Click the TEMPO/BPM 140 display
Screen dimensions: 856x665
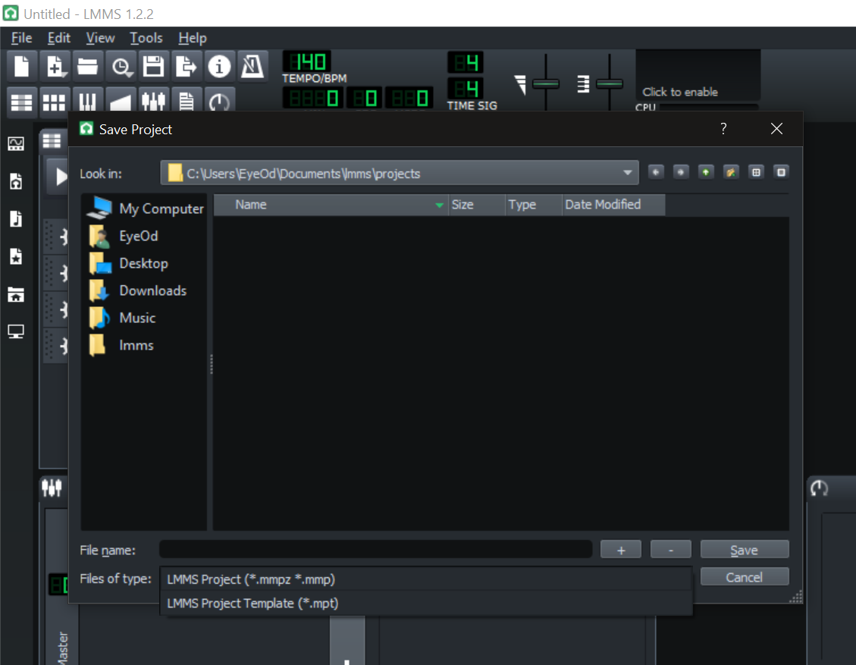pyautogui.click(x=307, y=61)
